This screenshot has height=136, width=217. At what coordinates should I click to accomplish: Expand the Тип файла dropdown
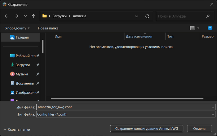click(x=213, y=114)
